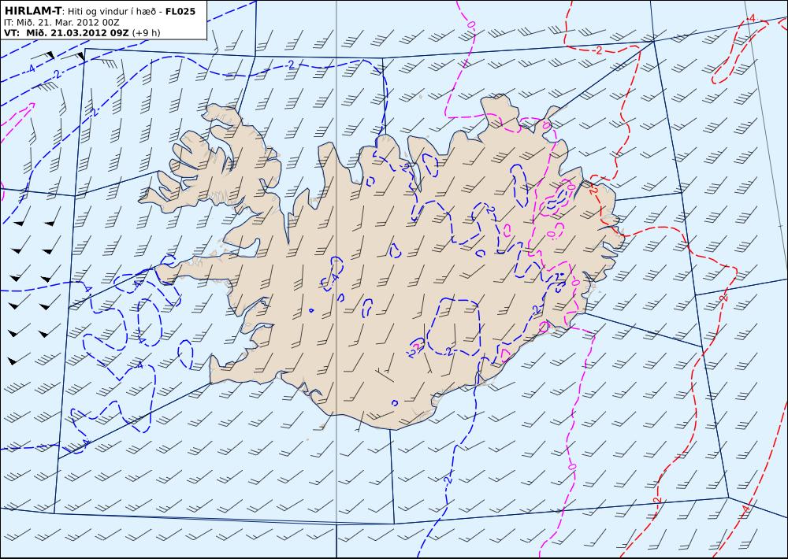This screenshot has width=788, height=559.
Task: Select the IT line "Mið. 21. Mar. 2012 00Z"
Action: [68, 23]
